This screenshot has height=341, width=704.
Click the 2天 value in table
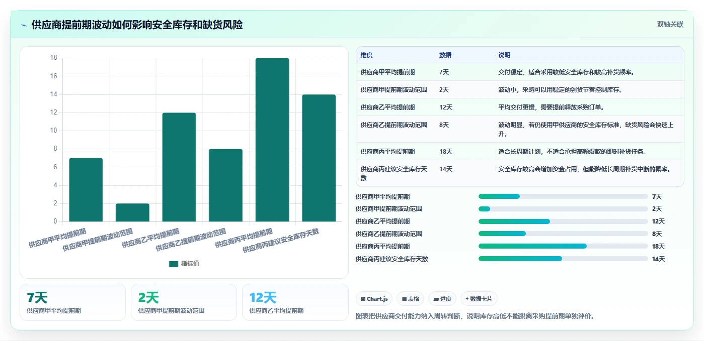(444, 90)
